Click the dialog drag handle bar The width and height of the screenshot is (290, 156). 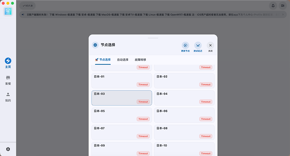coord(153,38)
